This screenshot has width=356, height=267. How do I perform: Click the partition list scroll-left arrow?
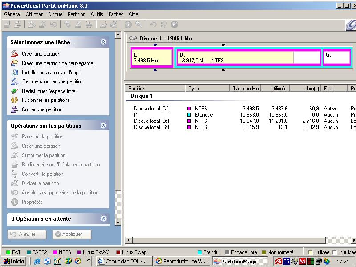(129, 240)
